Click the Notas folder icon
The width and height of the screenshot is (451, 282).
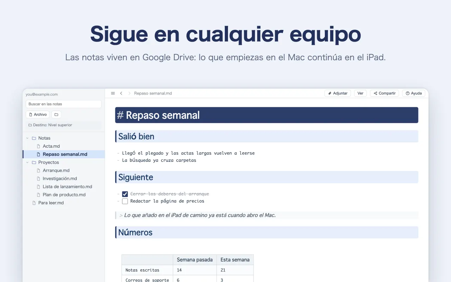(x=34, y=138)
